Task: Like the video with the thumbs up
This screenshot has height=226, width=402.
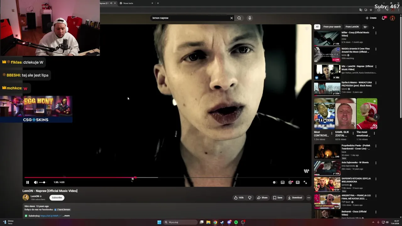Action: (239, 198)
